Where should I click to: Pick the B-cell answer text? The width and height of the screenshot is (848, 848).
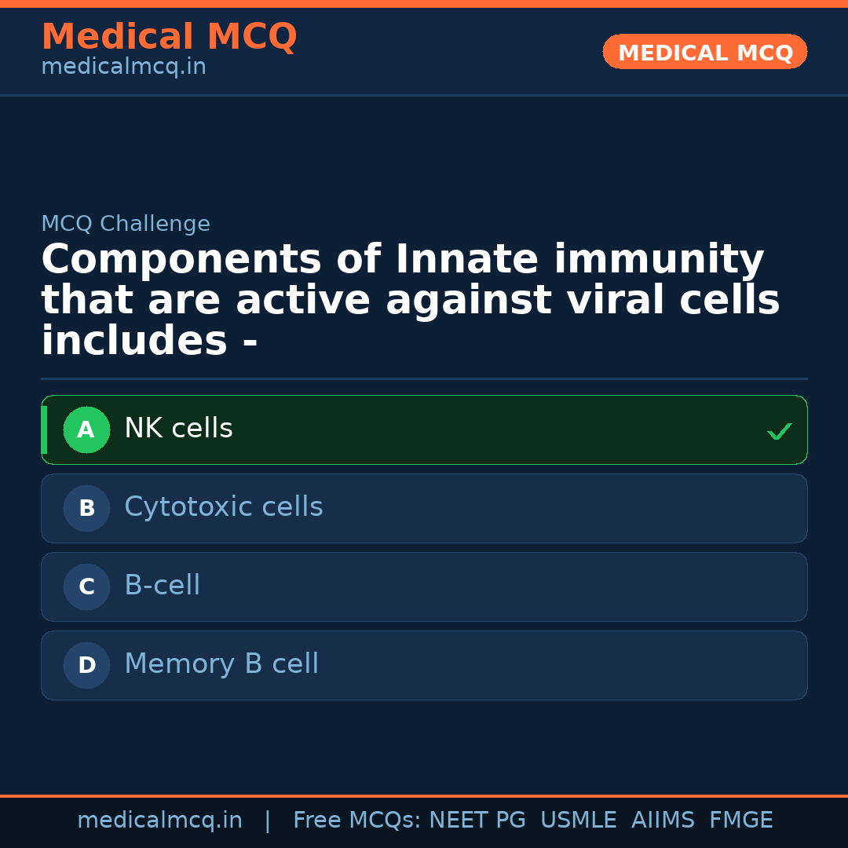coord(163,586)
